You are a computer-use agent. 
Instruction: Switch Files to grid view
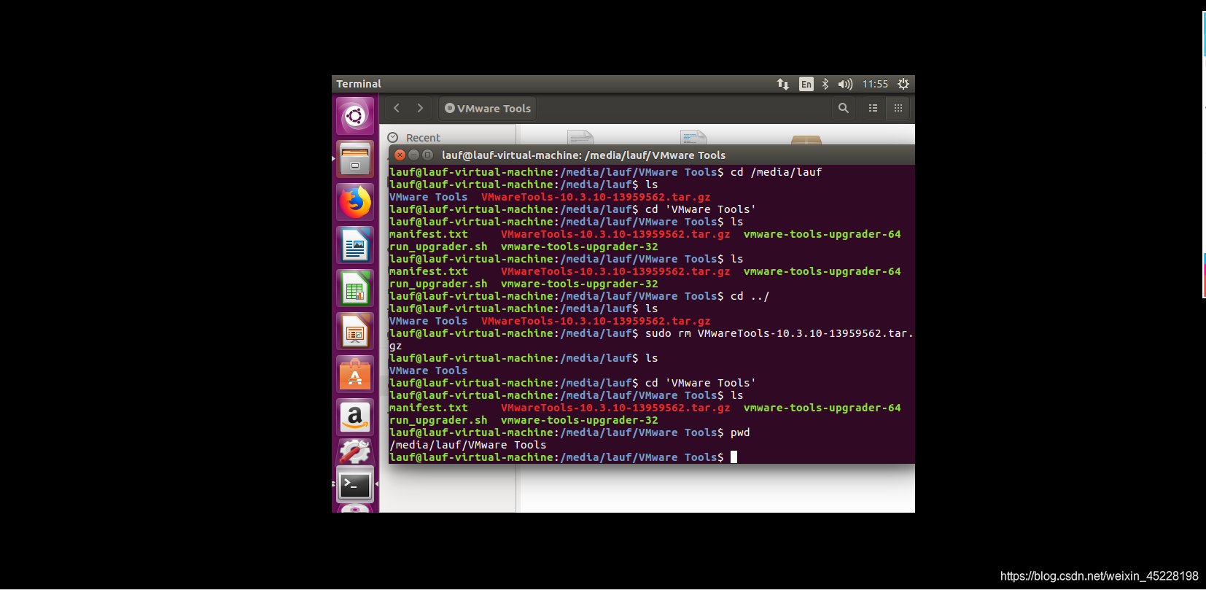point(898,108)
